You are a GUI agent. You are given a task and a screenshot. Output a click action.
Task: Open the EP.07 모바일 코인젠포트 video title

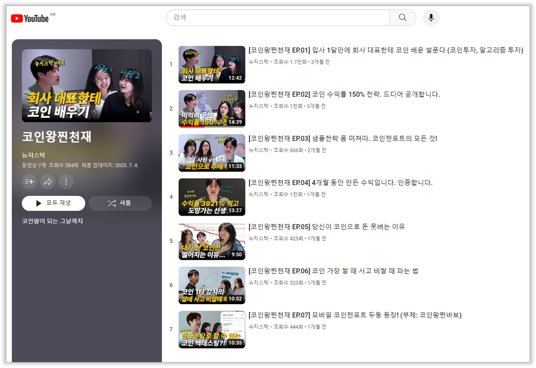(x=355, y=315)
